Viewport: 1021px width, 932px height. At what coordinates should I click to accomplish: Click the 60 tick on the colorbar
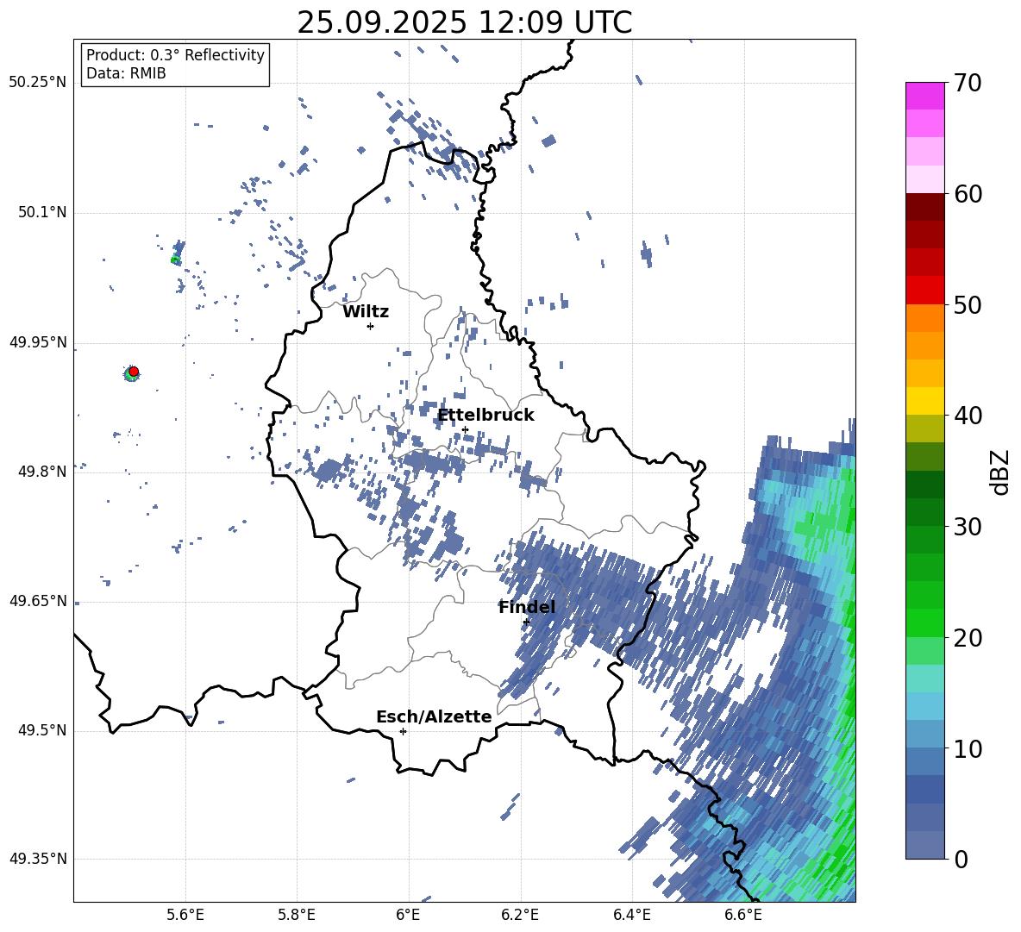pos(968,194)
